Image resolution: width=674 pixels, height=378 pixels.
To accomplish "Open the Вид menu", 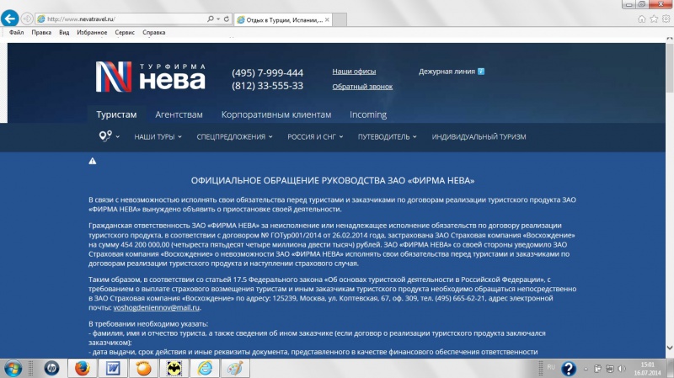I will pos(64,32).
